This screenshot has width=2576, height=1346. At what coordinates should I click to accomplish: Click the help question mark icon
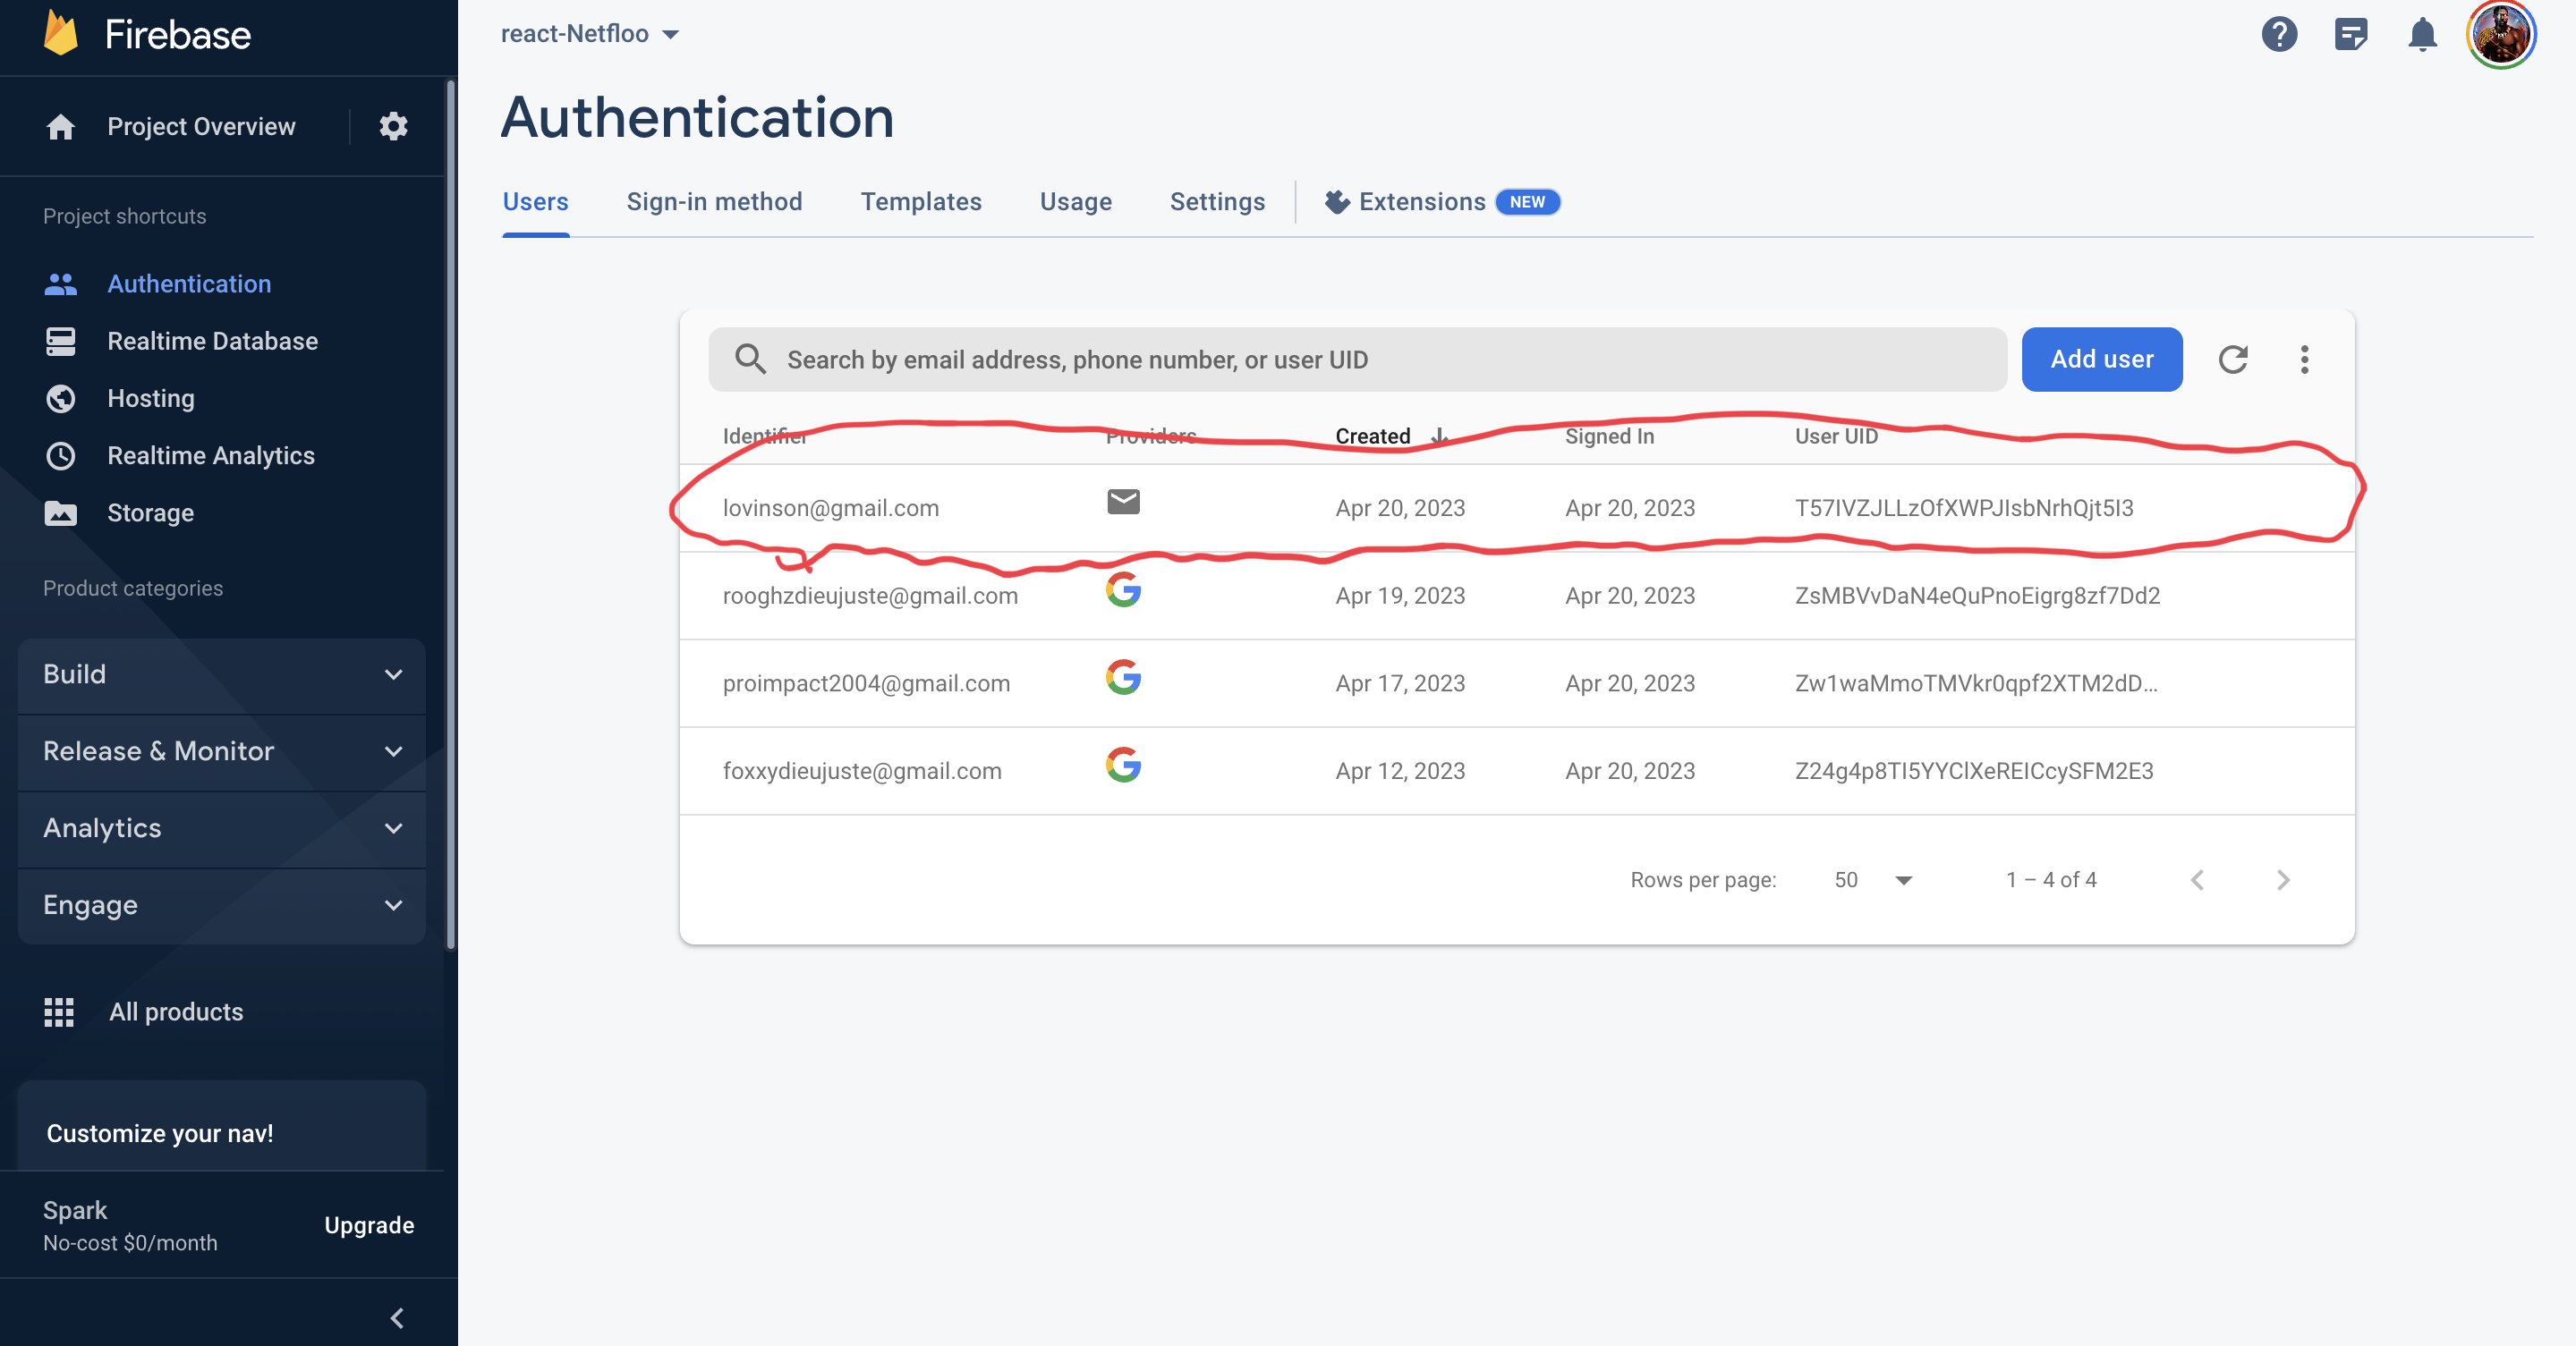(2279, 35)
